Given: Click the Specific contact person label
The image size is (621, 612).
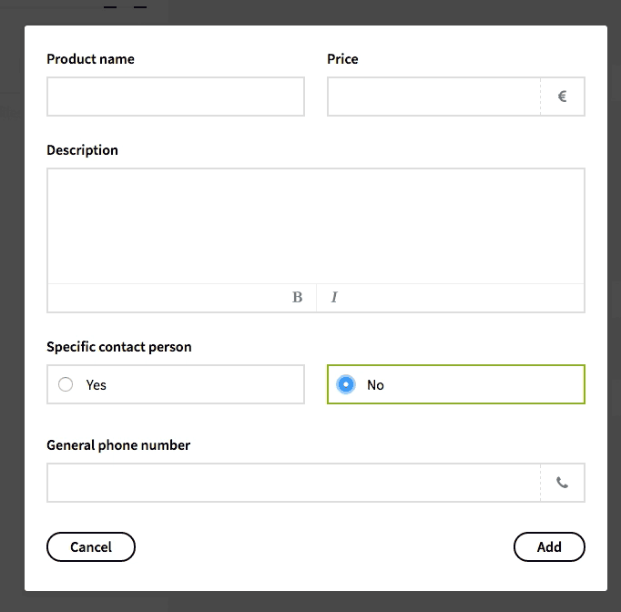Looking at the screenshot, I should coord(118,347).
